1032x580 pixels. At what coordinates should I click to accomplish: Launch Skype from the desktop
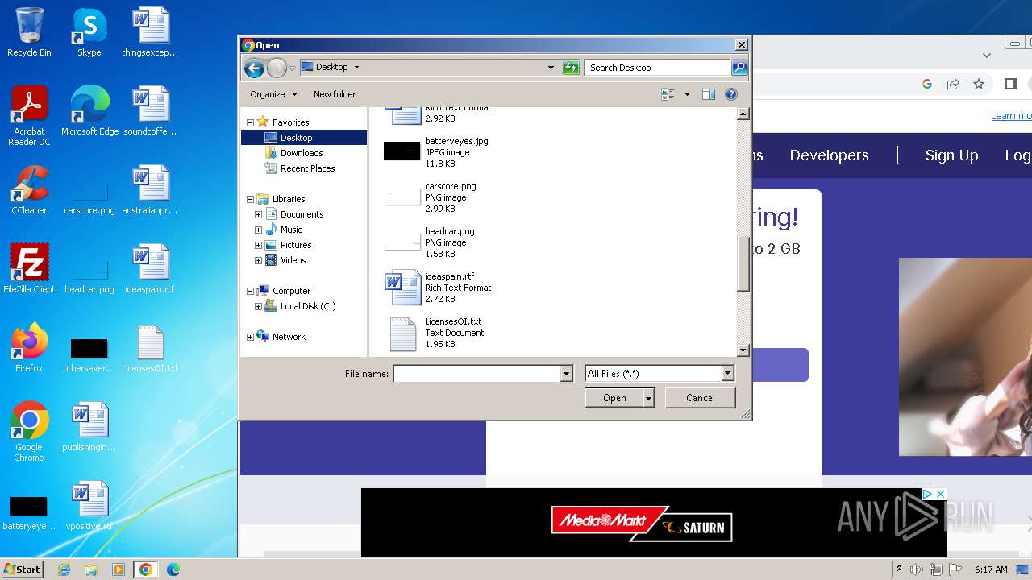point(89,32)
